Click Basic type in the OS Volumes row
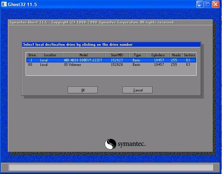The width and height of the screenshot is (222, 174). pyautogui.click(x=136, y=65)
